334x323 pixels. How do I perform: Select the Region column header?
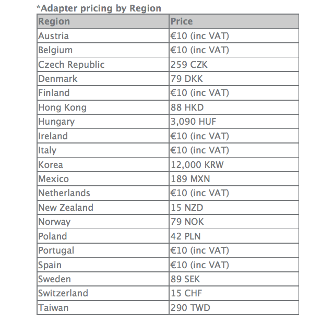click(x=54, y=21)
